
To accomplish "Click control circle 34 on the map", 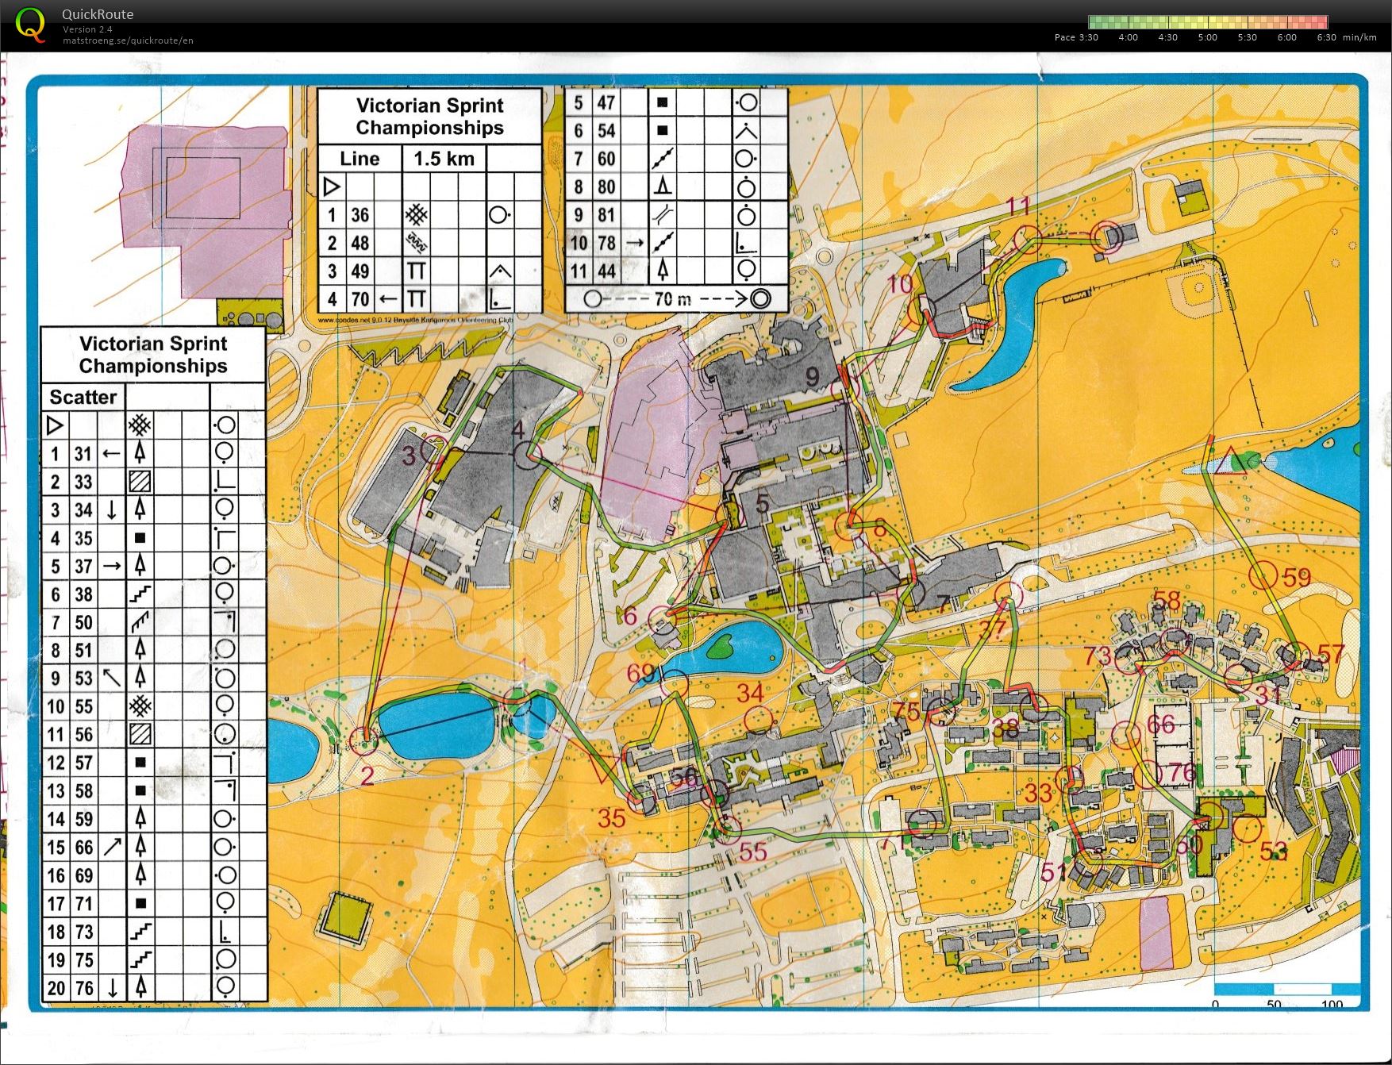I will coord(759,719).
